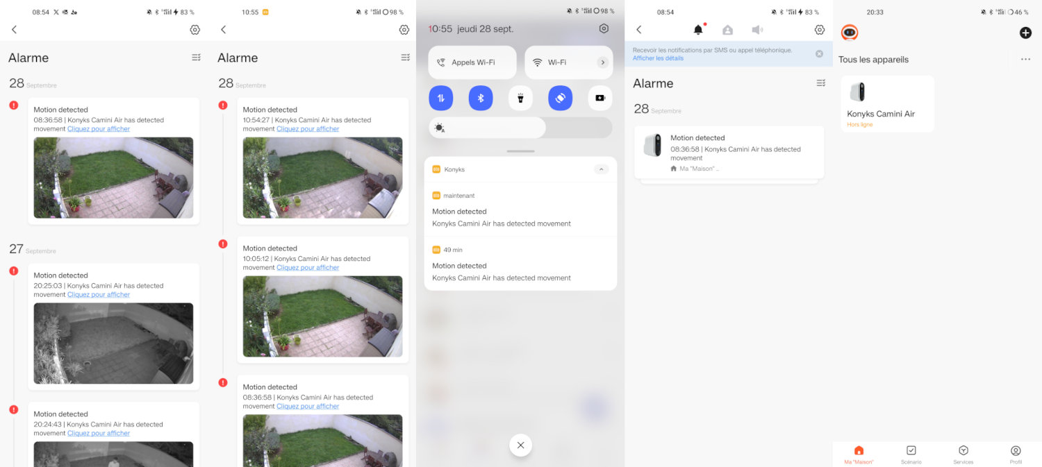
Task: Toggle the Wi-Fi quick tile
Action: tap(568, 62)
